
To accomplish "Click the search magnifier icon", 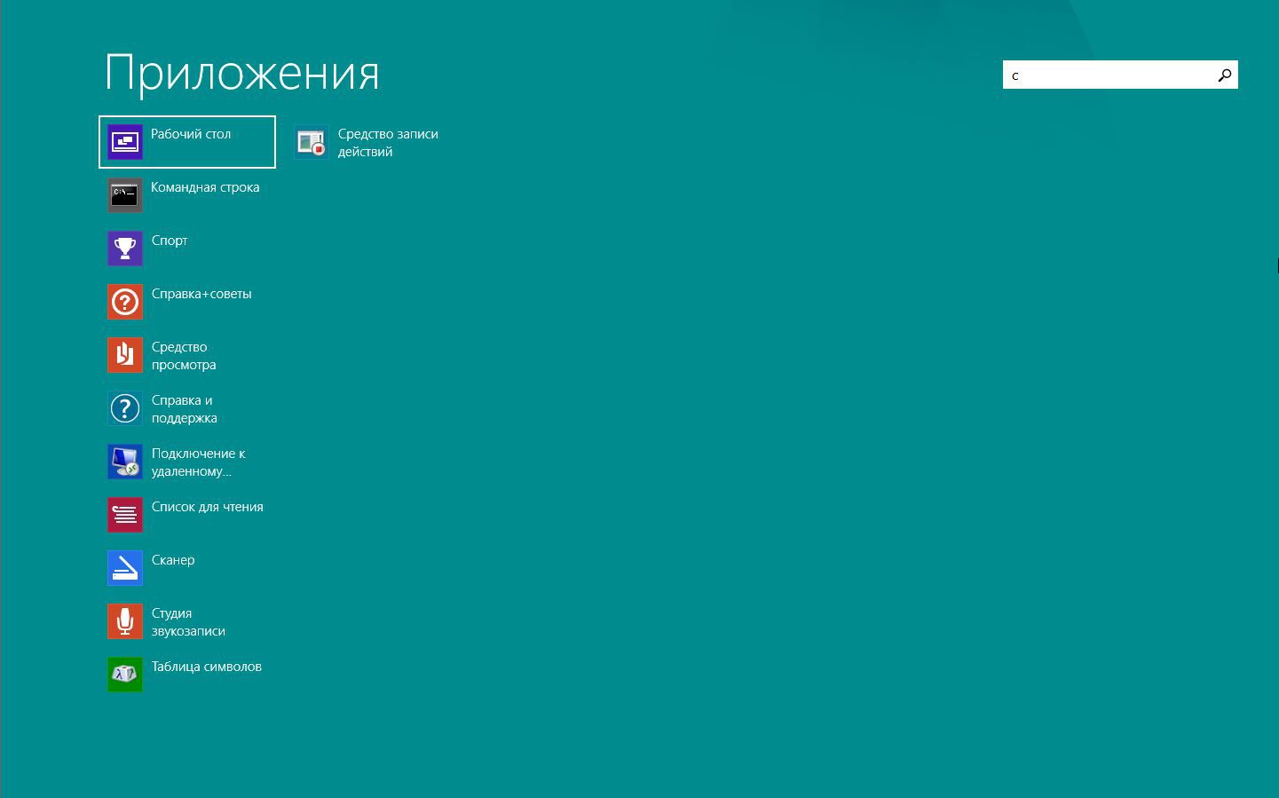I will (x=1225, y=75).
